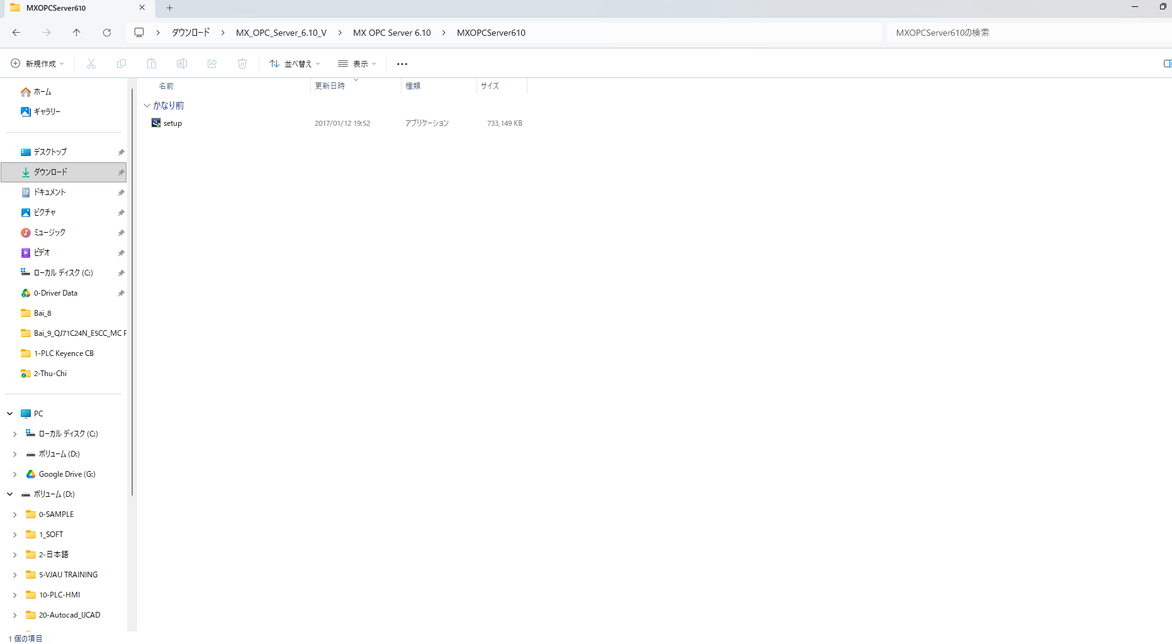Click the Share icon in toolbar
The image size is (1172, 644).
[212, 64]
